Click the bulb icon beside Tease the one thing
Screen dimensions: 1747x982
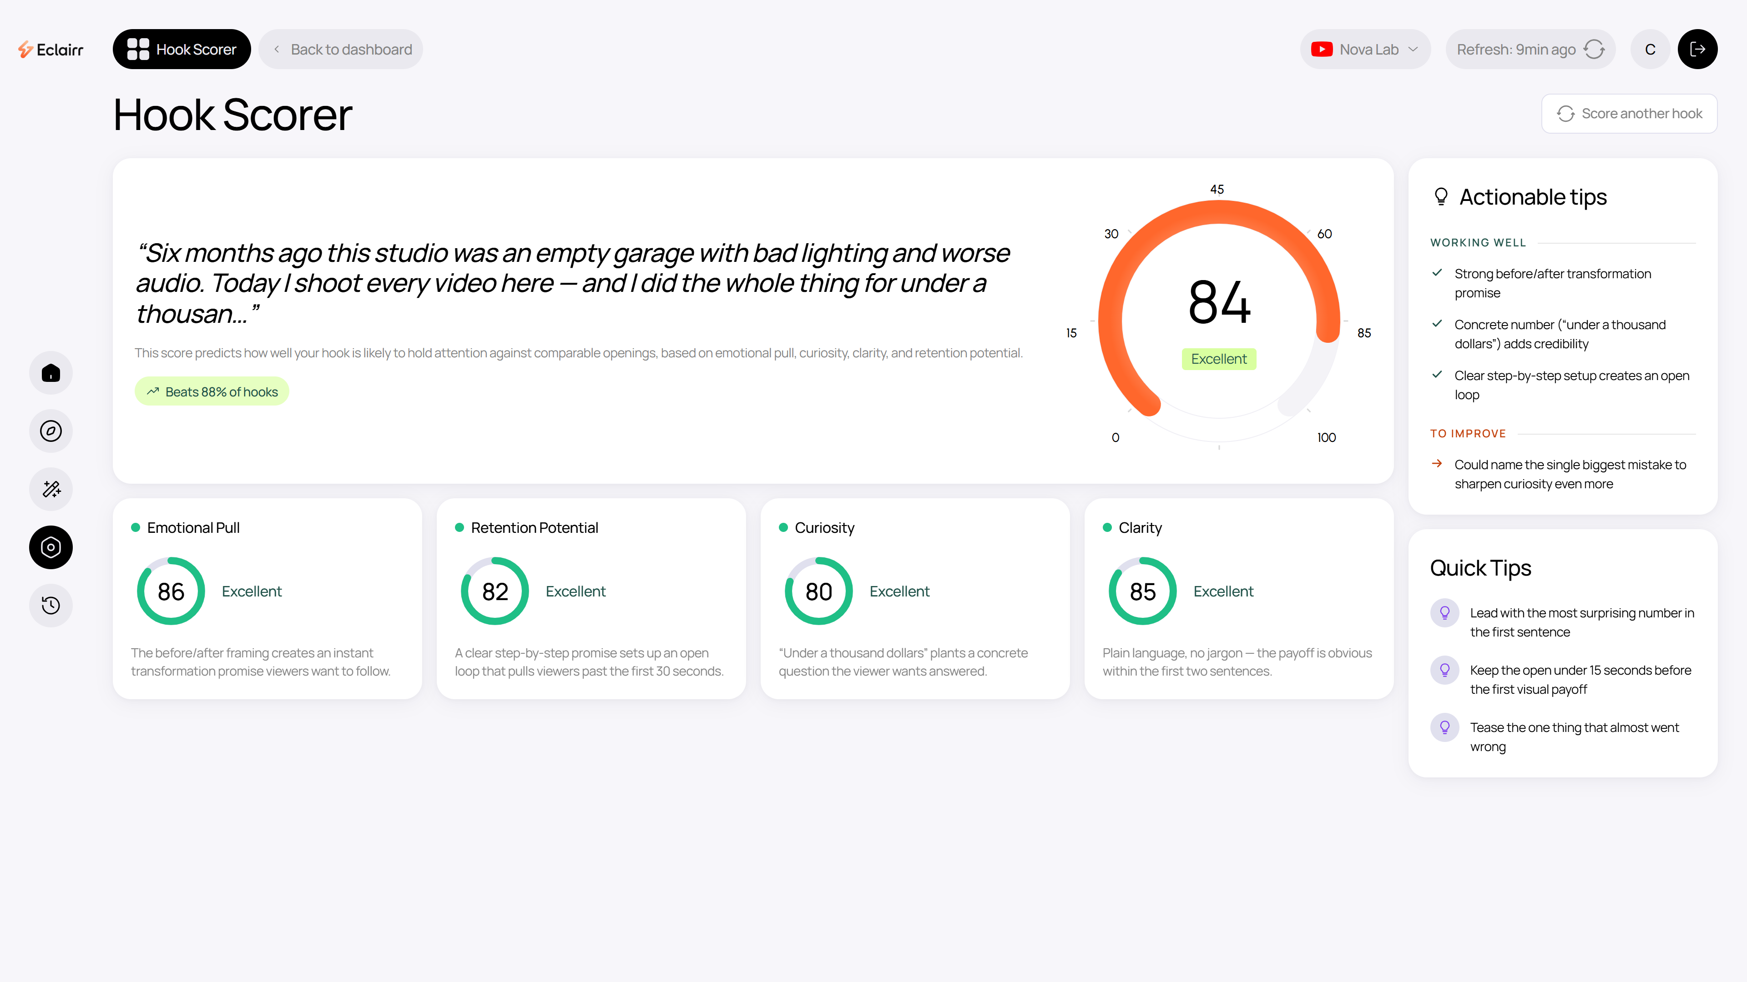(x=1444, y=728)
